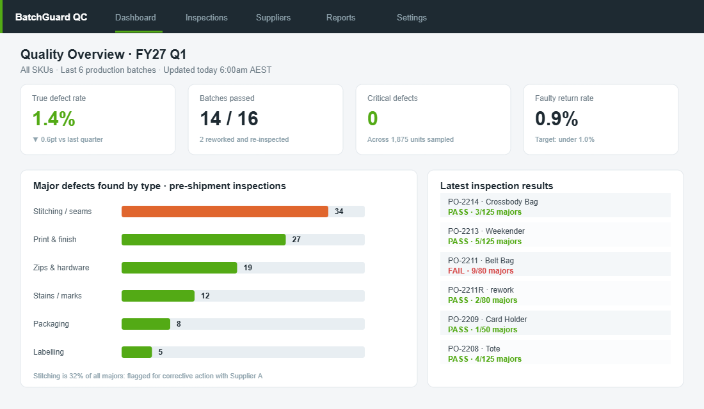The width and height of the screenshot is (704, 409).
Task: Click the Labelling defects bar
Action: pyautogui.click(x=137, y=352)
